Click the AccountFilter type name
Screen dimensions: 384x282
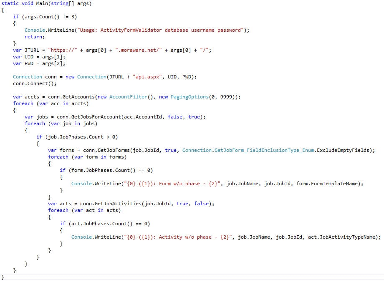[128, 97]
